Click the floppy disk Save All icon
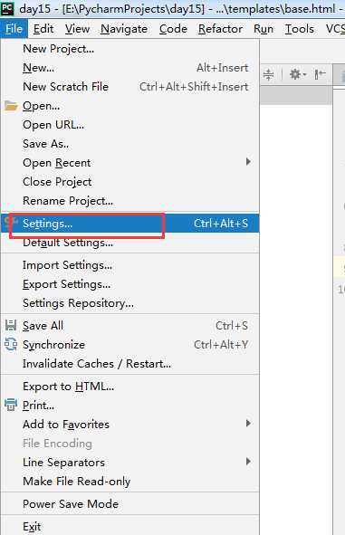Viewport: 345px width, 535px height. tap(11, 326)
